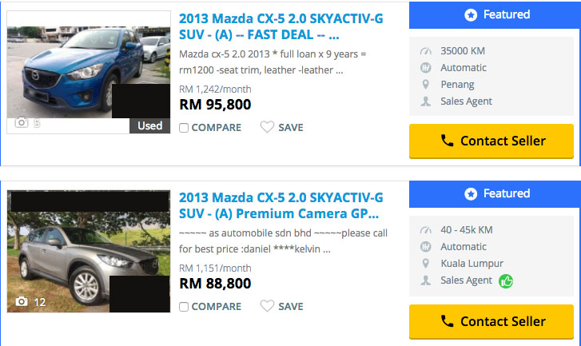Click camera icon showing 12 photos
This screenshot has width=581, height=346.
tap(22, 302)
